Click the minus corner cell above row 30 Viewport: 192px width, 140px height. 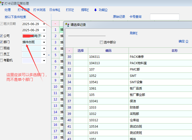[x=69, y=50]
